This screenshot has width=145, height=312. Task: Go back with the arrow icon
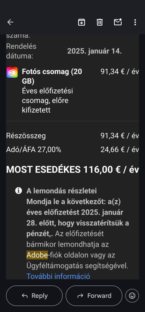pyautogui.click(x=10, y=22)
